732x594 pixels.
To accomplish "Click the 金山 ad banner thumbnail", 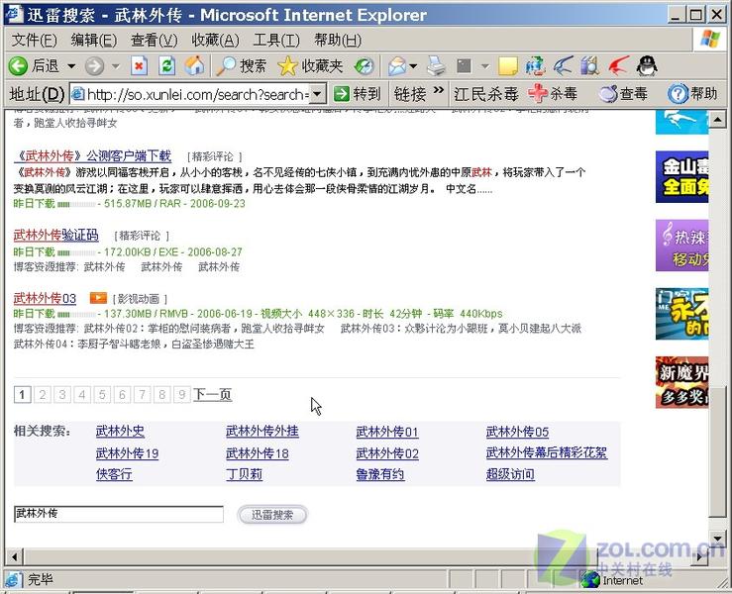I will 682,177.
